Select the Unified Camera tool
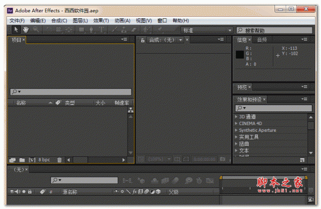Screen dimensions: 321x209 pos(59,30)
